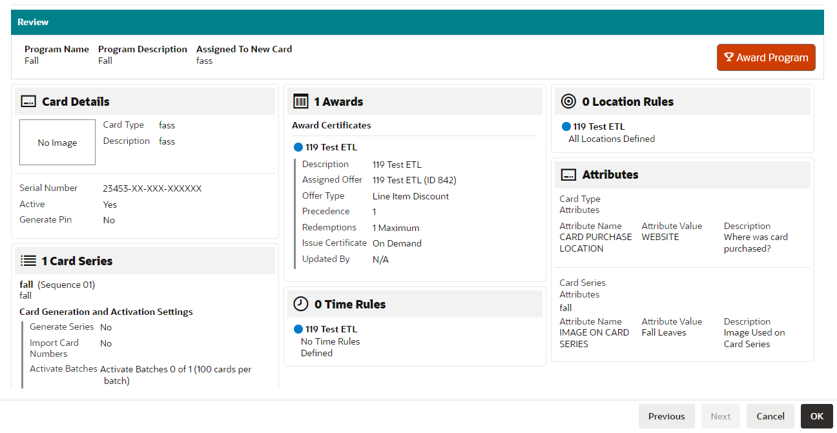Click the target icon beside 0 Location Rules
Viewport: 837px width, 433px height.
(x=568, y=101)
